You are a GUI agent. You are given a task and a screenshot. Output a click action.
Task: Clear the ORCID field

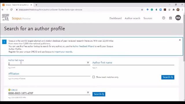point(88,92)
